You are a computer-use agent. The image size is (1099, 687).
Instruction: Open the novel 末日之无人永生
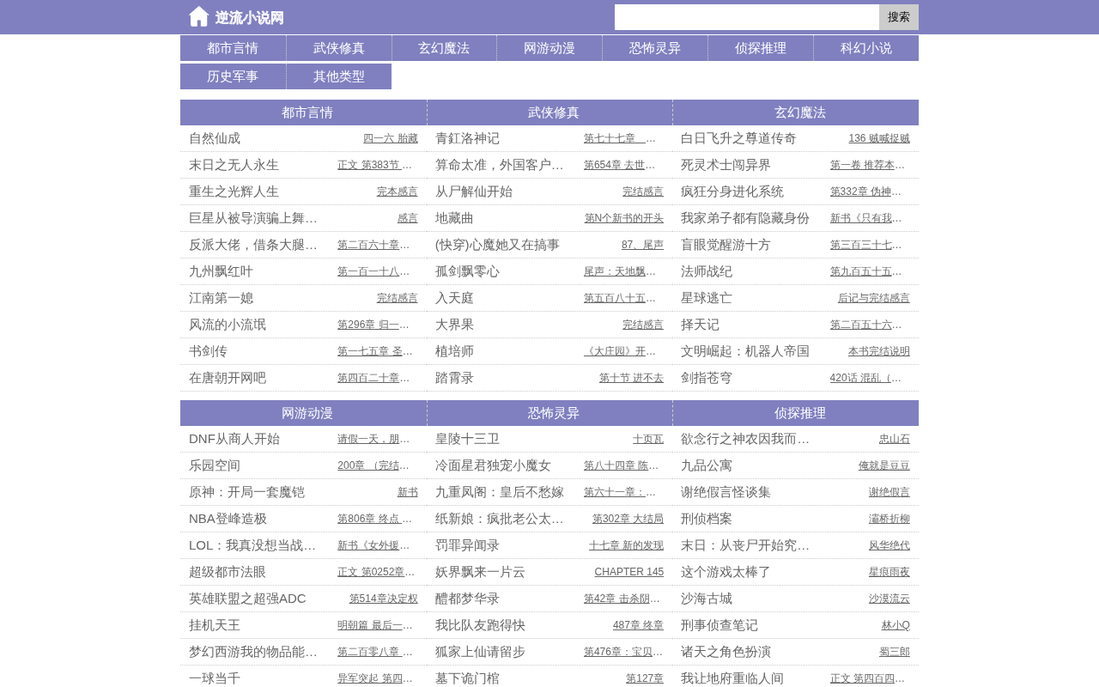click(x=234, y=165)
